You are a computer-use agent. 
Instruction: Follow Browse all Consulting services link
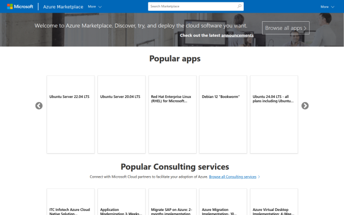233,177
